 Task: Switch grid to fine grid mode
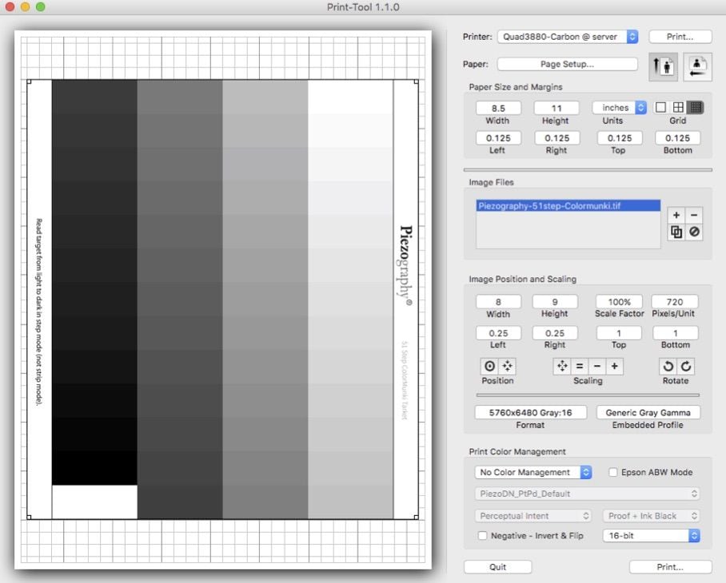(696, 107)
